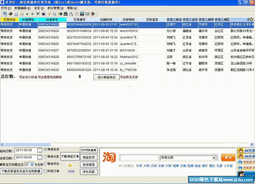Click the picture icon in the toolbar
The height and width of the screenshot is (184, 255).
[x=82, y=14]
